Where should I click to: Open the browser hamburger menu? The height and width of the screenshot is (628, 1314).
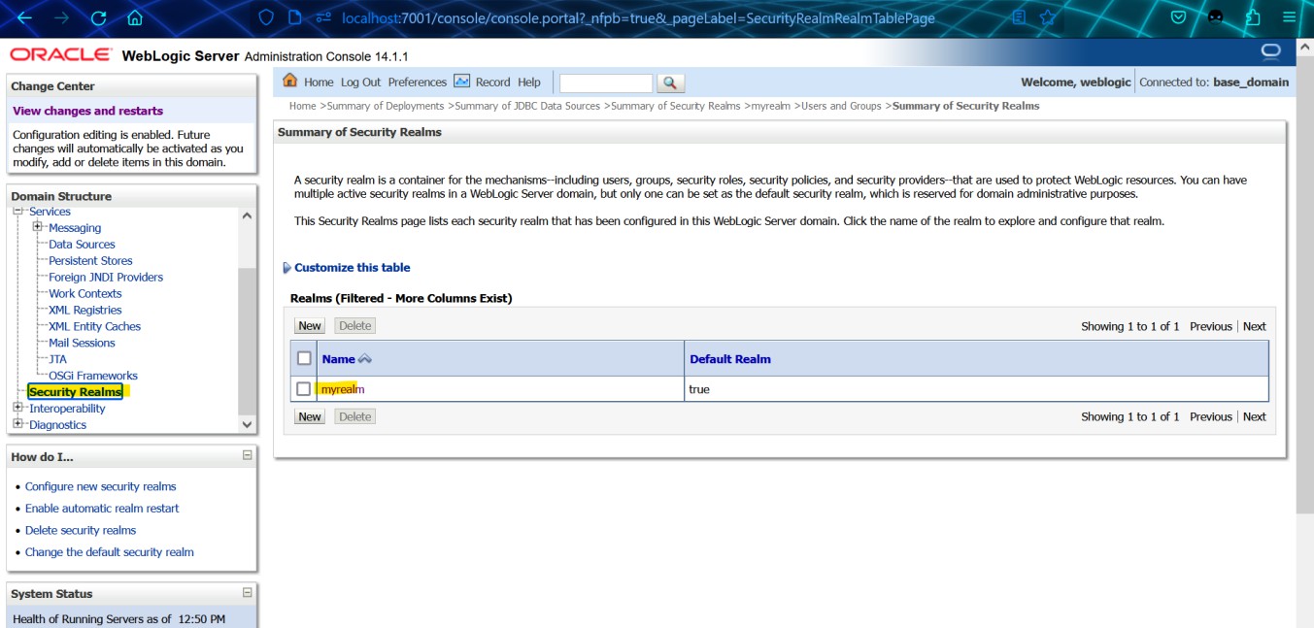tap(1290, 17)
